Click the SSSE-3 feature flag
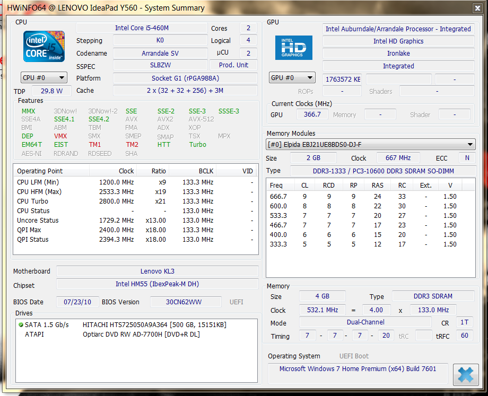 click(229, 111)
